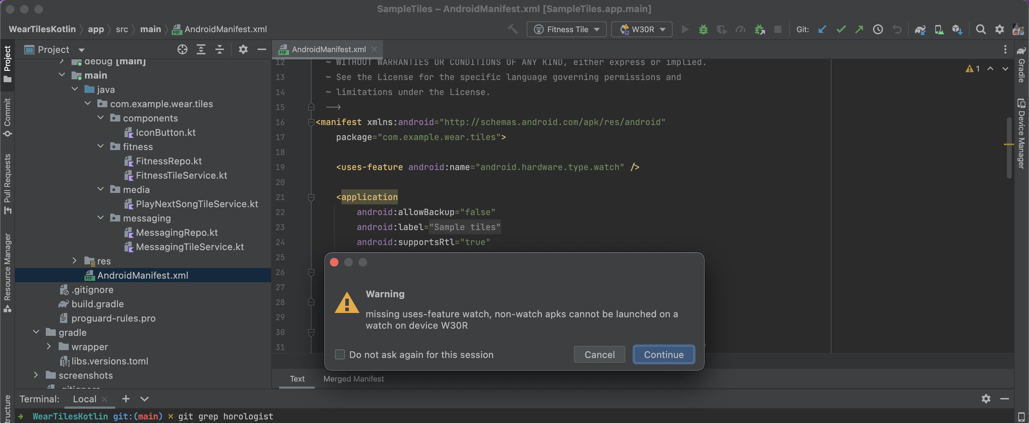Open FitnessTileService.kt in the project tree
The width and height of the screenshot is (1029, 423).
click(181, 175)
